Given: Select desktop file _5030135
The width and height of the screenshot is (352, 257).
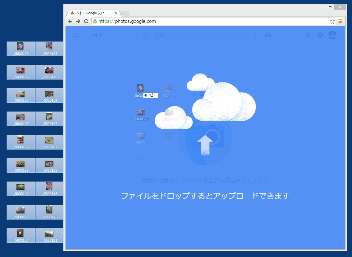Looking at the screenshot, I should click(21, 119).
